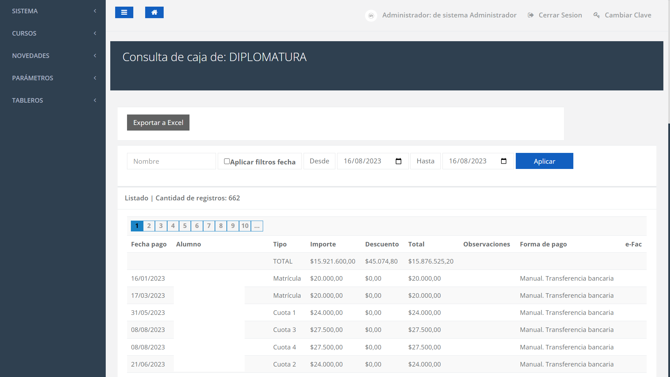Go to results page 3
670x377 pixels.
pyautogui.click(x=161, y=226)
